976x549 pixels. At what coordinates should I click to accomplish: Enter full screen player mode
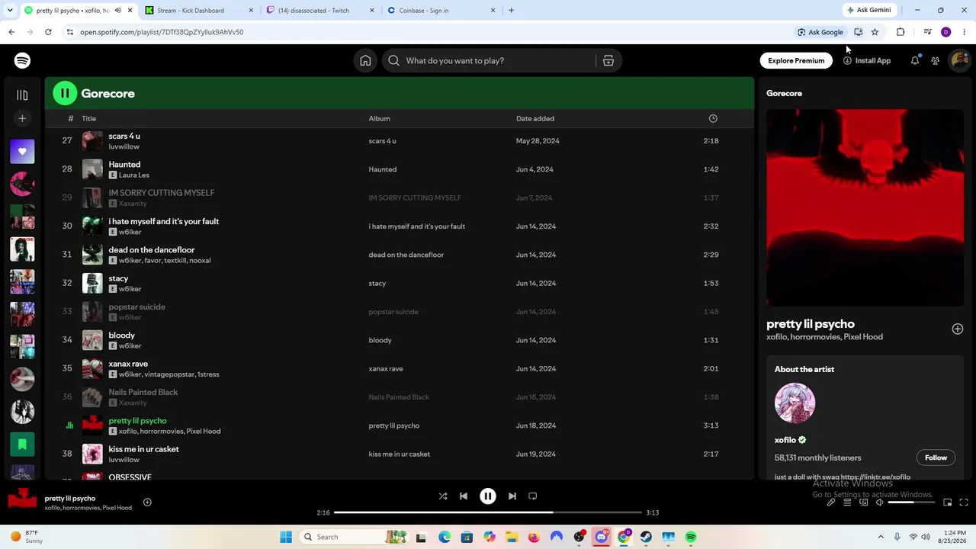coord(964,502)
